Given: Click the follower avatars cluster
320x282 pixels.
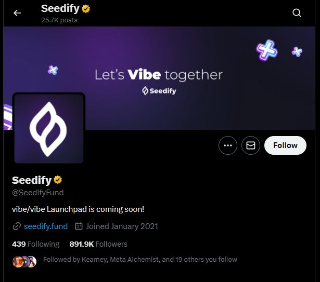Looking at the screenshot, I should coord(24,261).
